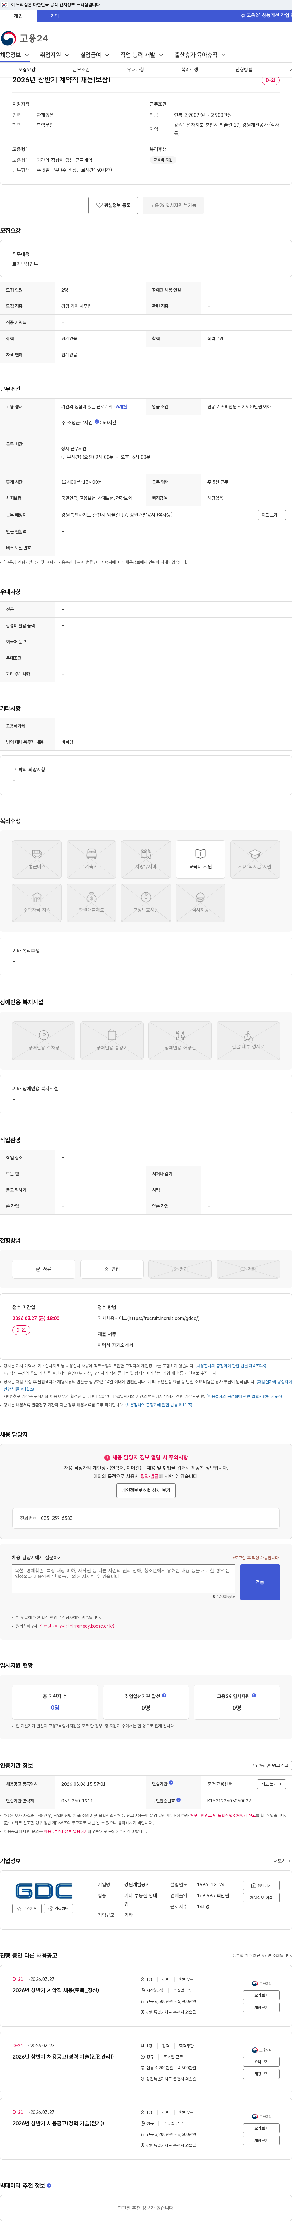
Task: Expand the 채용정보 menu
Action: (x=15, y=55)
